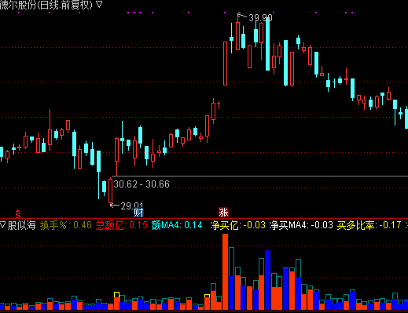
Task: Click the first magenta dot at top left
Action: [19, 13]
